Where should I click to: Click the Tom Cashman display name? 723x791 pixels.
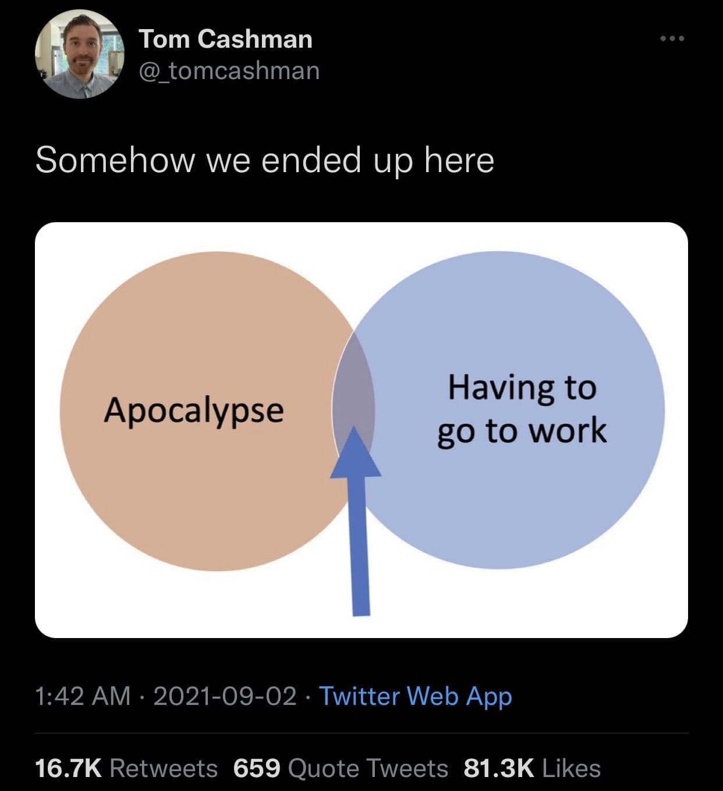225,39
